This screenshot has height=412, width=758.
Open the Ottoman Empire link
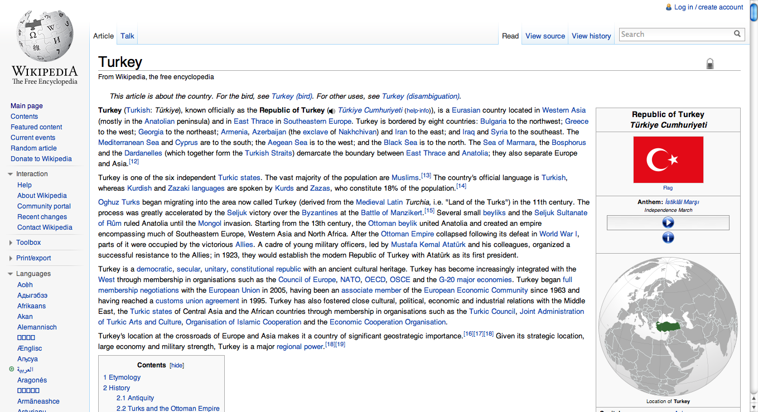click(x=407, y=234)
